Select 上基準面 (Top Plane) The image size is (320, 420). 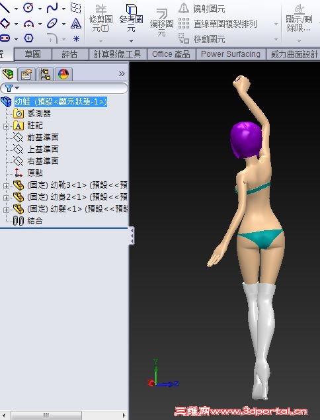[43, 149]
